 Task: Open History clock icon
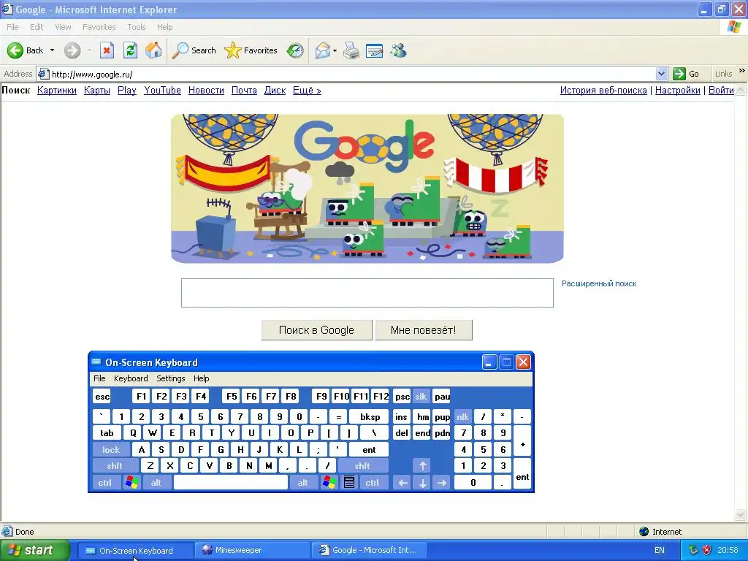[x=295, y=50]
